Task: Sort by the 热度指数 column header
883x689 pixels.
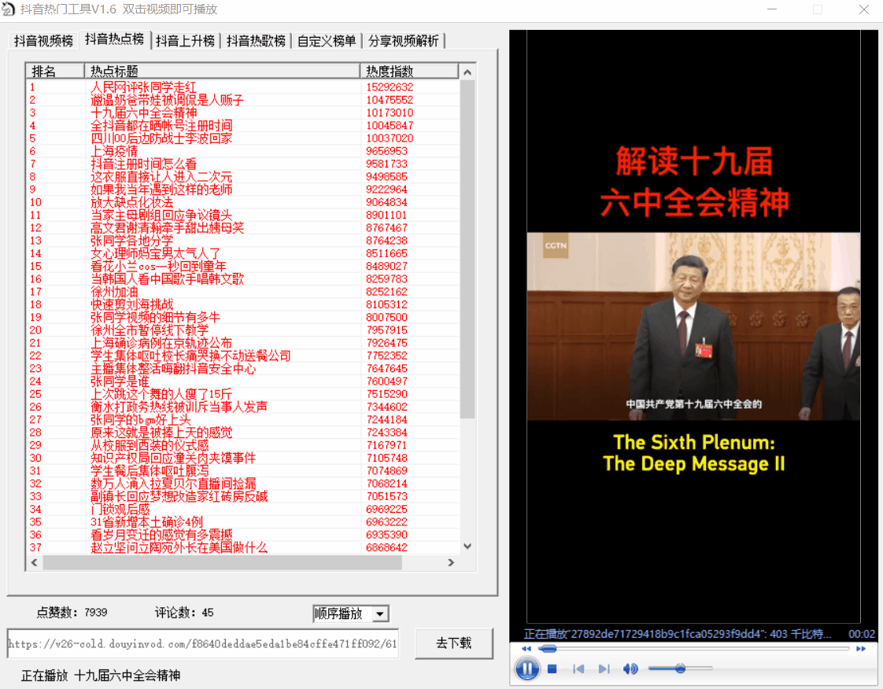Action: coord(408,71)
